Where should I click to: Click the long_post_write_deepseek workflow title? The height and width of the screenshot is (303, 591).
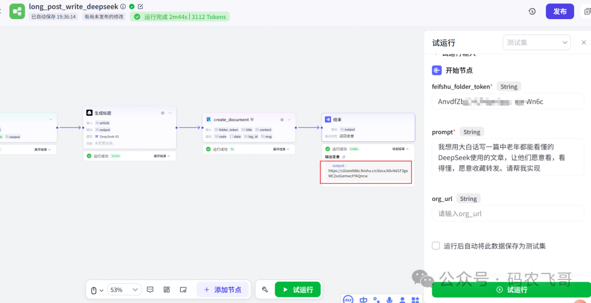[x=73, y=7]
